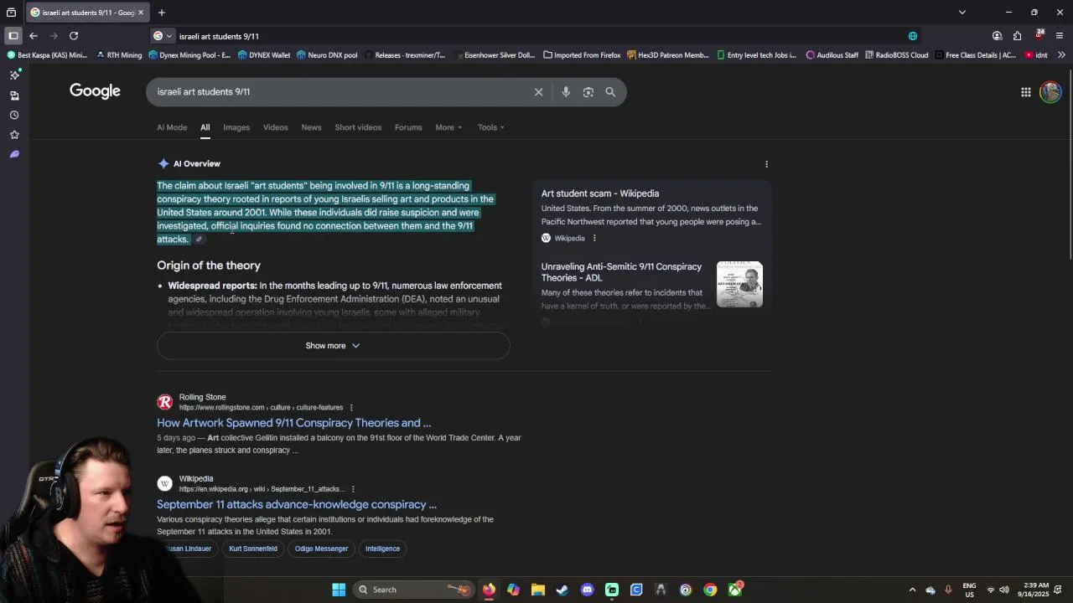Toggle the browser sidebar panel

coord(13,36)
